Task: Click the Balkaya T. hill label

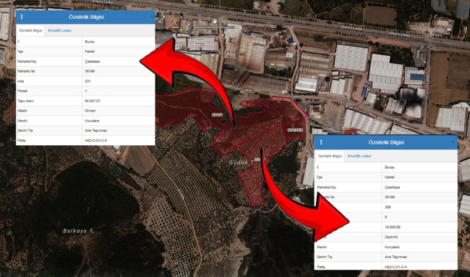Action: (x=78, y=231)
